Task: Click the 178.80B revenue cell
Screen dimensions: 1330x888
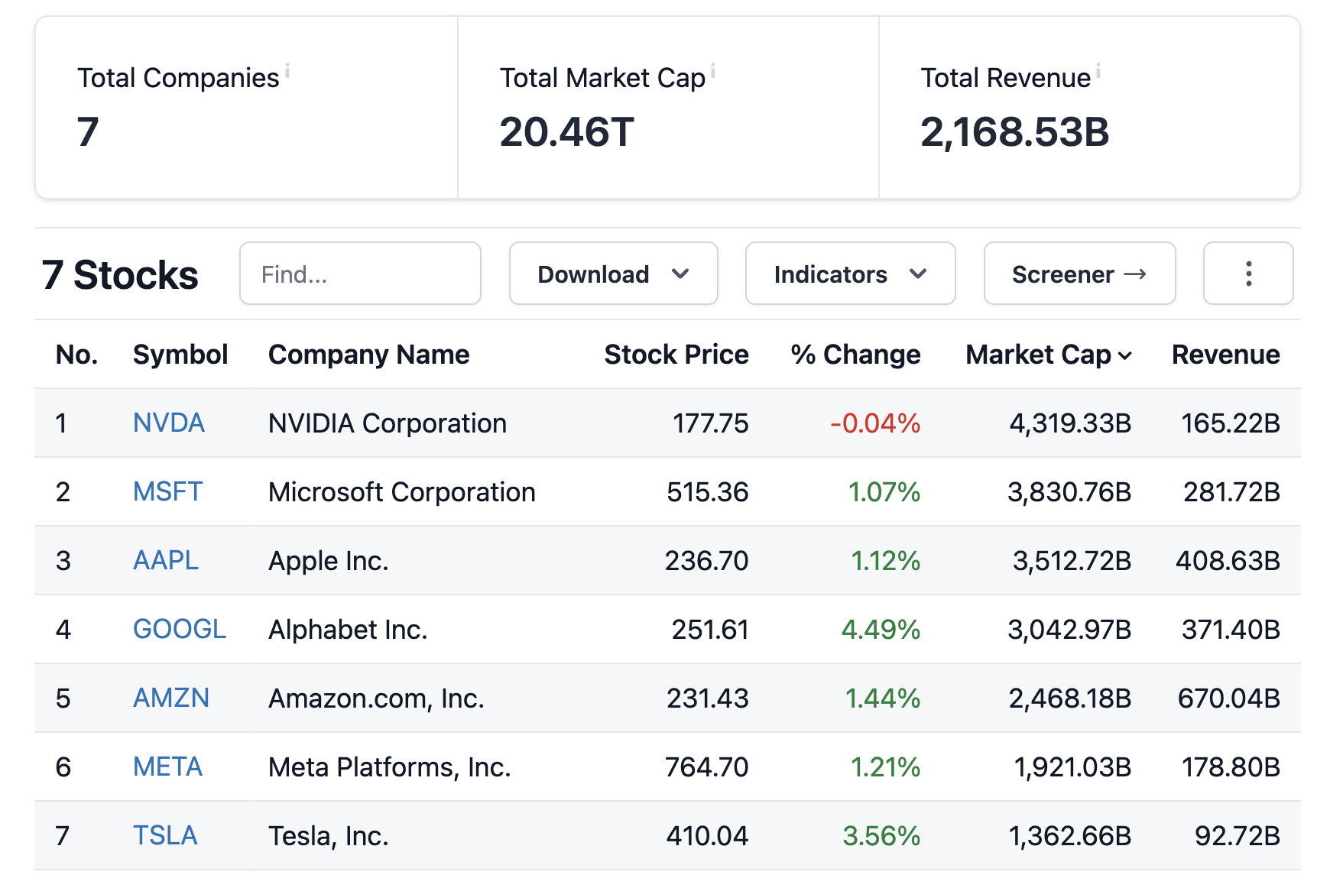Action: pos(1231,766)
